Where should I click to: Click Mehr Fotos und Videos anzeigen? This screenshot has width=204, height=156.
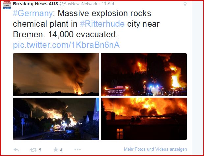click(x=155, y=149)
